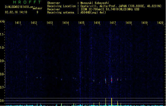Click the 1419 time axis label

point(144,23)
